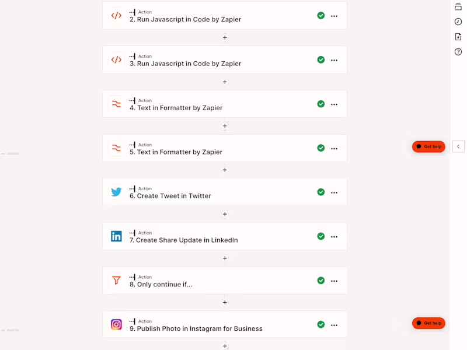Click the Code icon on step 2
The image size is (467, 350).
(116, 16)
